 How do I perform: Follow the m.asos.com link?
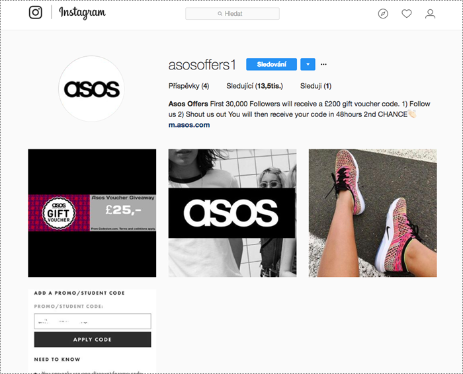click(x=189, y=125)
